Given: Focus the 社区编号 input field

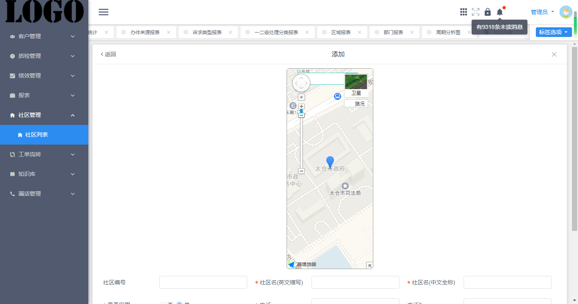Looking at the screenshot, I should (x=203, y=282).
